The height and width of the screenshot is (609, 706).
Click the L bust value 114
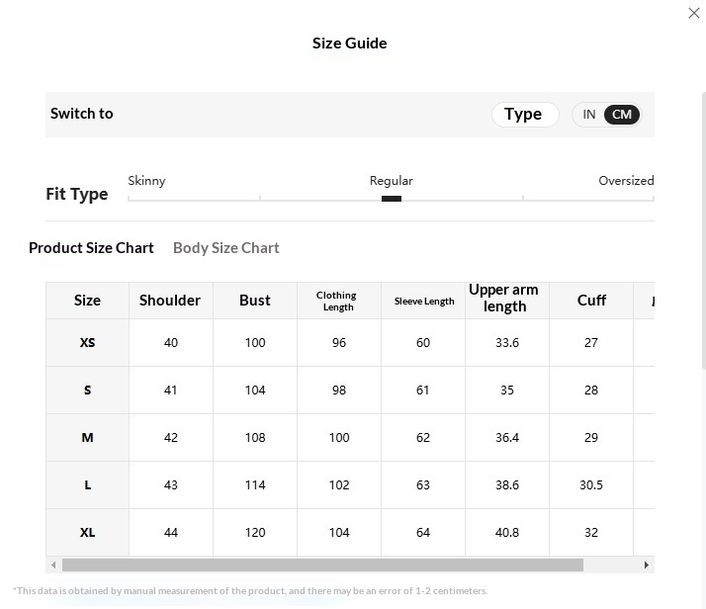click(x=255, y=485)
